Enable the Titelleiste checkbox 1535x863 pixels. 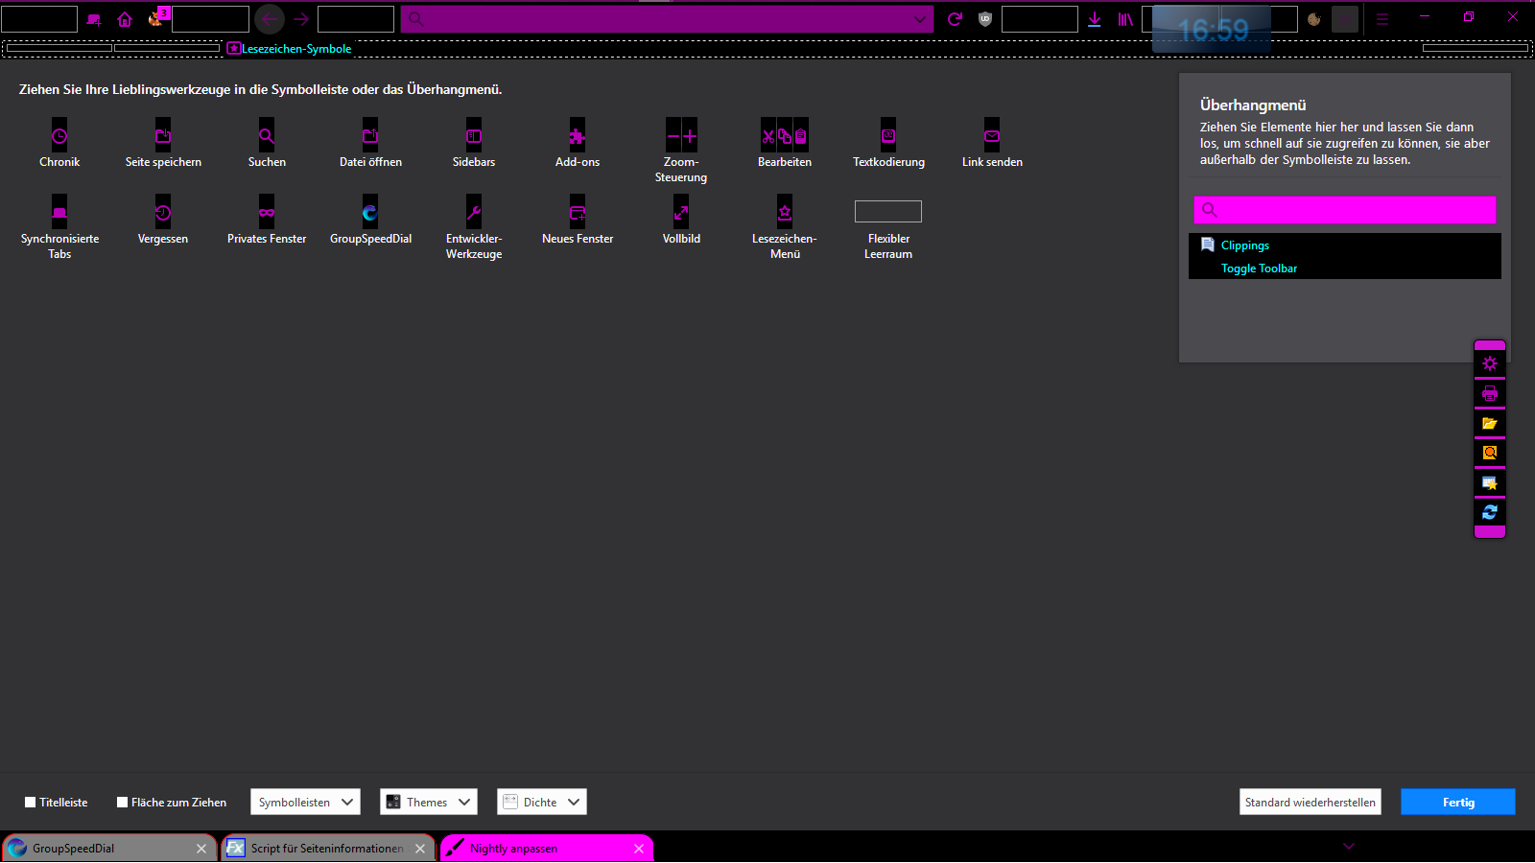tap(31, 803)
